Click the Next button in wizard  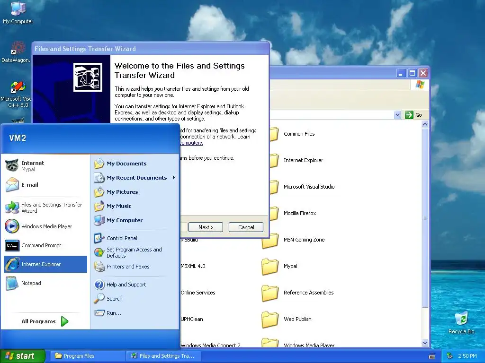coord(206,227)
